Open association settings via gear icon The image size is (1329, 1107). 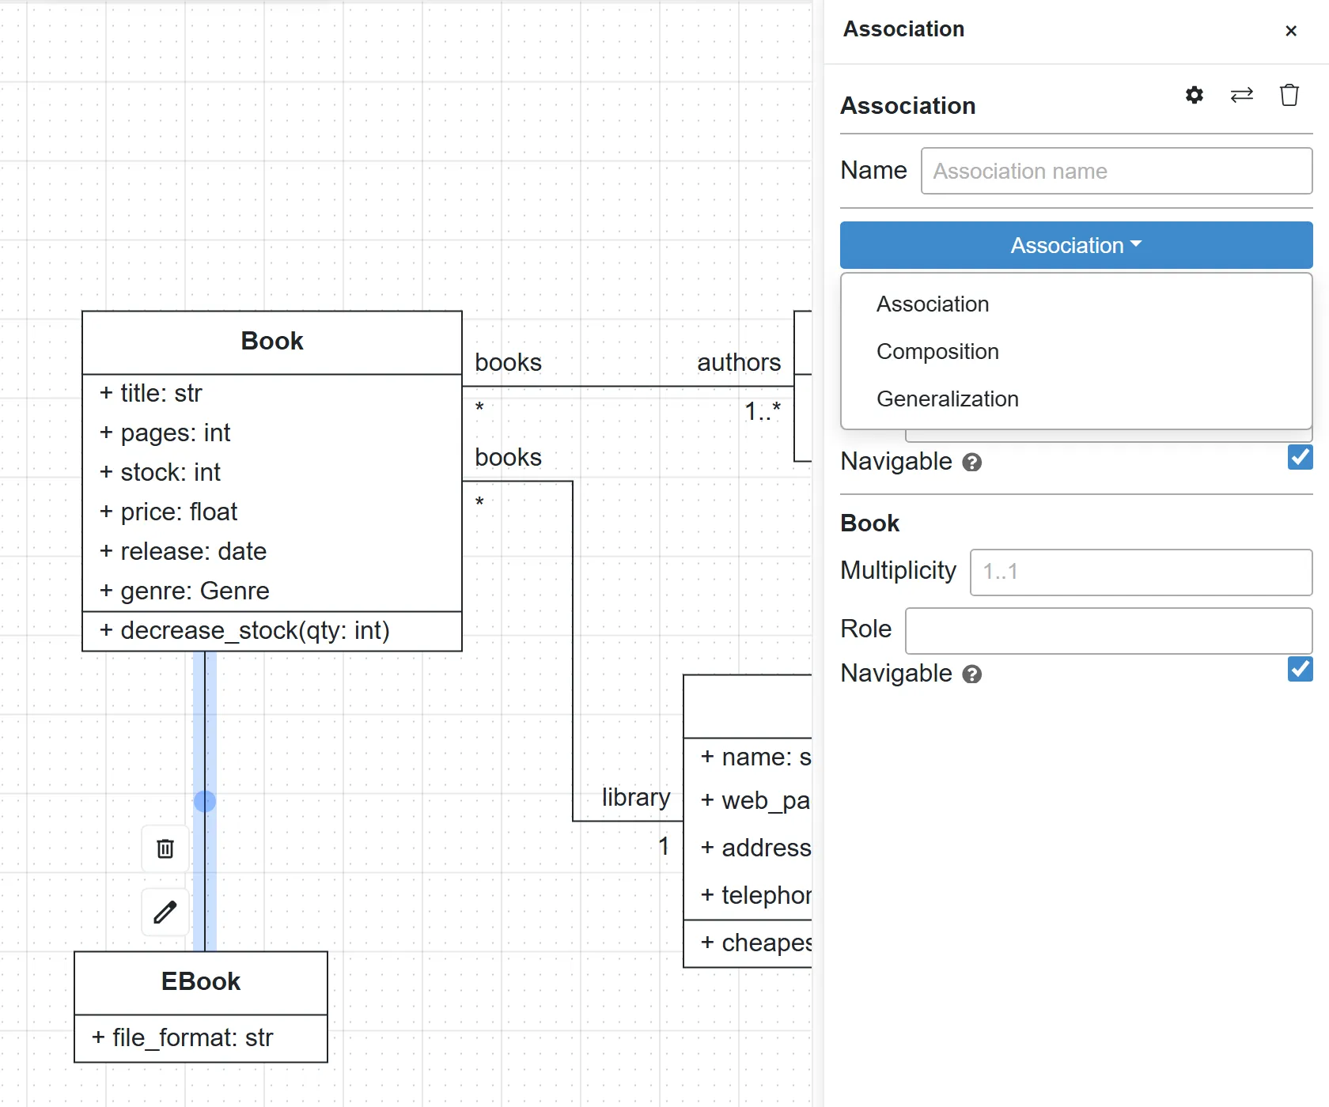coord(1195,96)
